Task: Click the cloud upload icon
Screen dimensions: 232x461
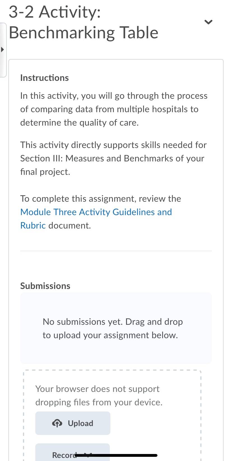Action: [x=57, y=423]
